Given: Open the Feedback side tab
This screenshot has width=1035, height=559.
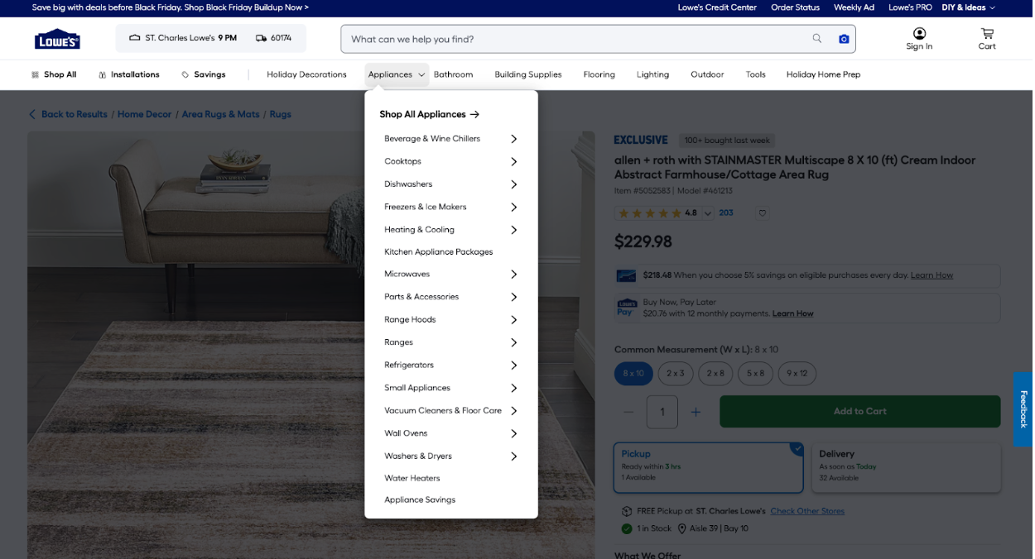Looking at the screenshot, I should 1023,409.
